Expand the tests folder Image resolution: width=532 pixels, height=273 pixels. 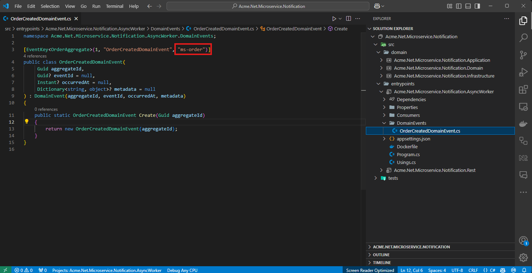(x=376, y=178)
